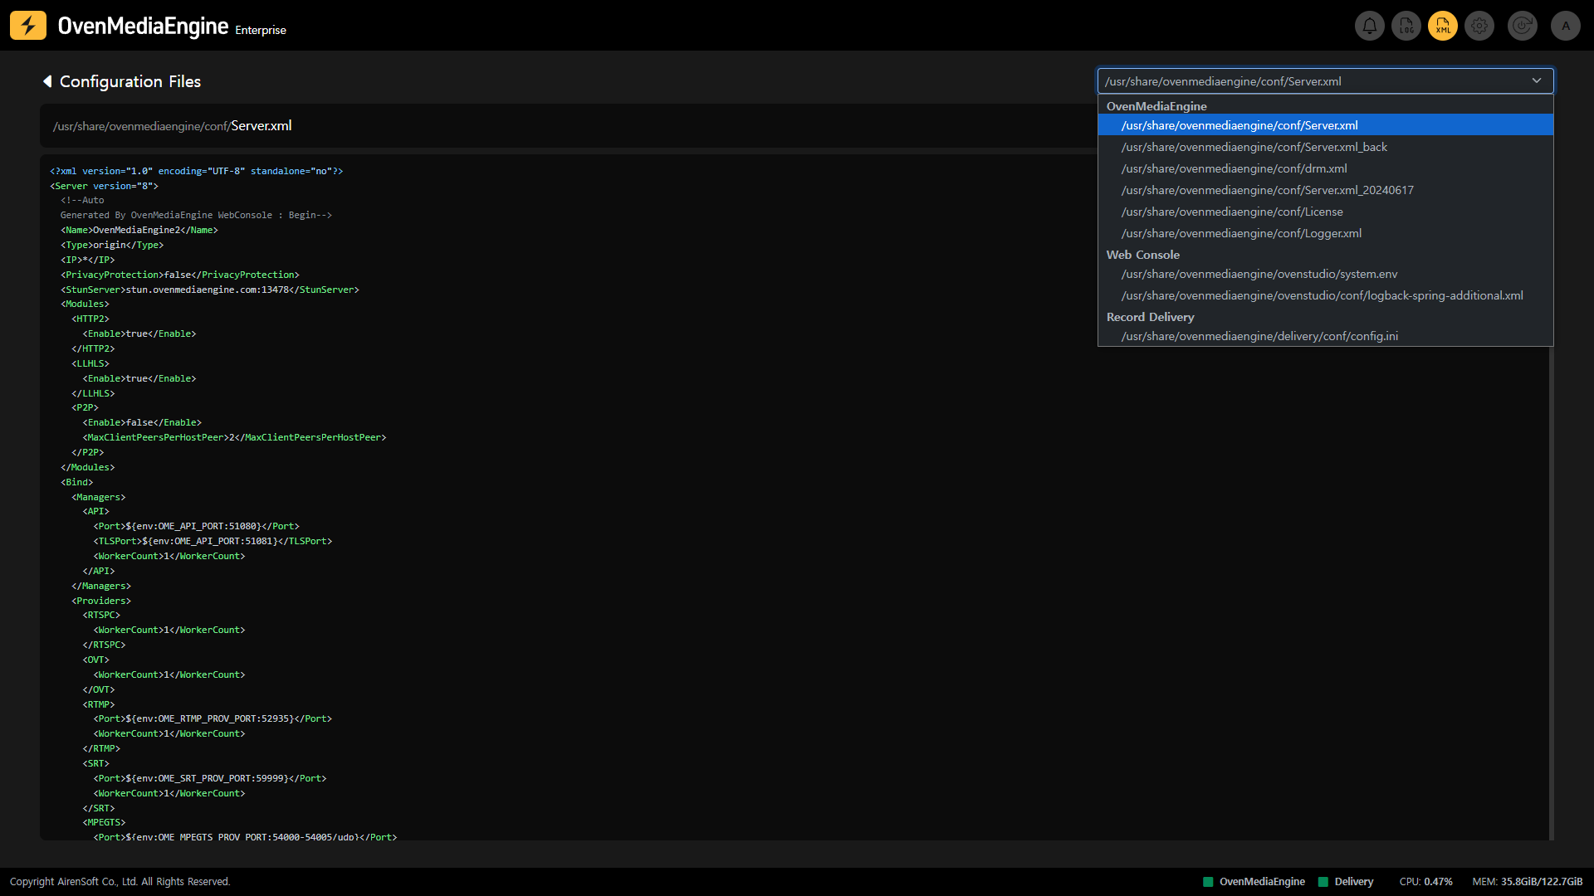
Task: Click the Delivery status indicator in footer
Action: pyautogui.click(x=1346, y=882)
